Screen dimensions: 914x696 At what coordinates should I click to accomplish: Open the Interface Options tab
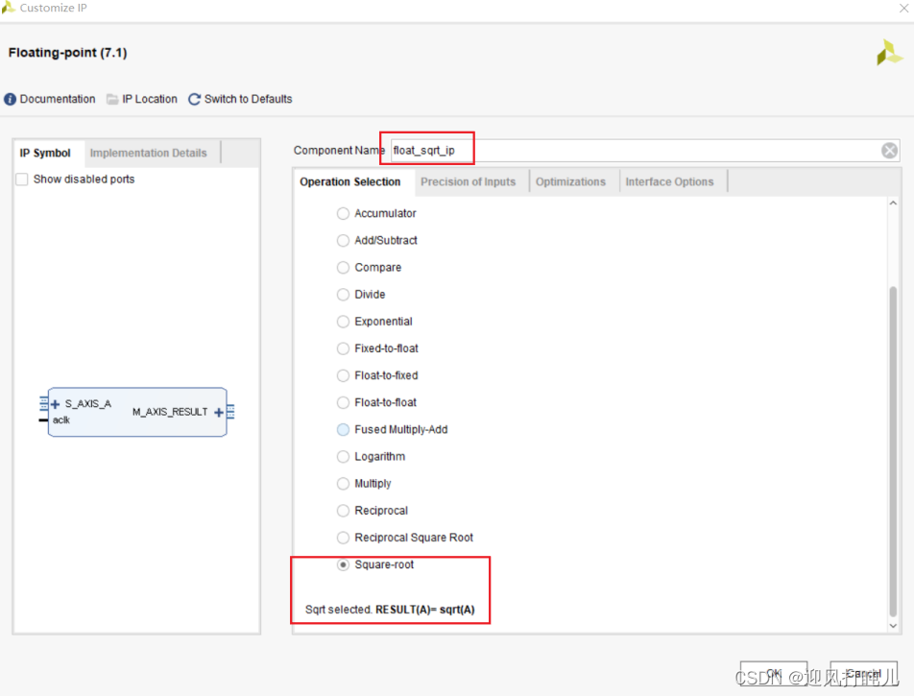[672, 181]
